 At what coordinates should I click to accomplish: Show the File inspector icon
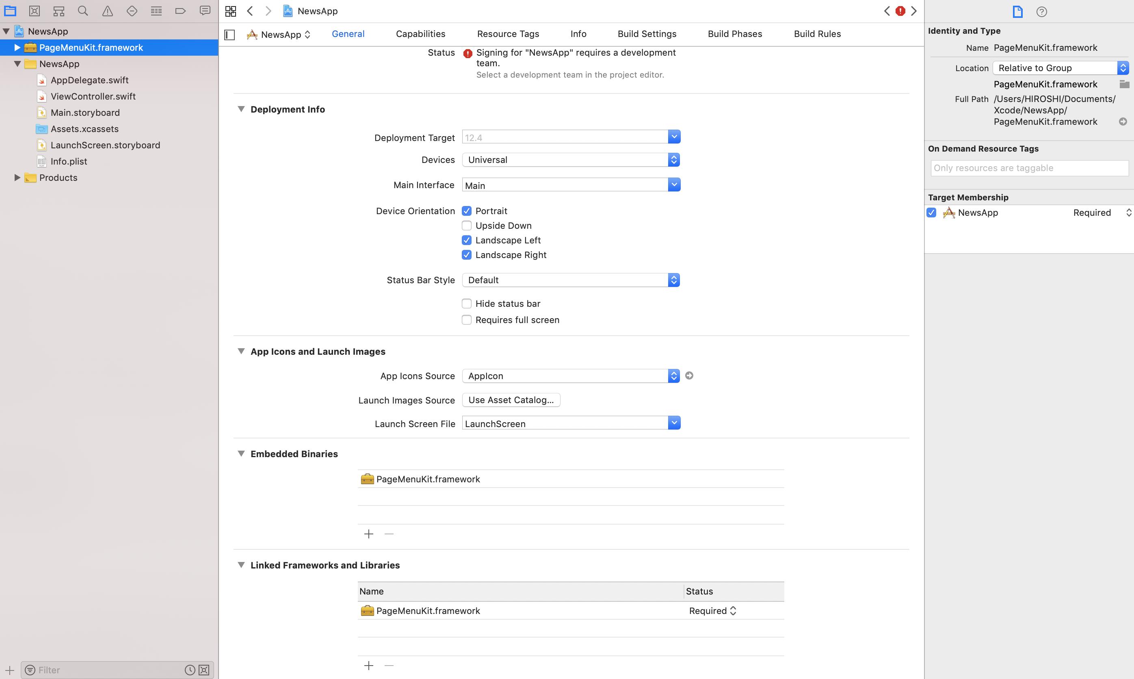point(1017,11)
